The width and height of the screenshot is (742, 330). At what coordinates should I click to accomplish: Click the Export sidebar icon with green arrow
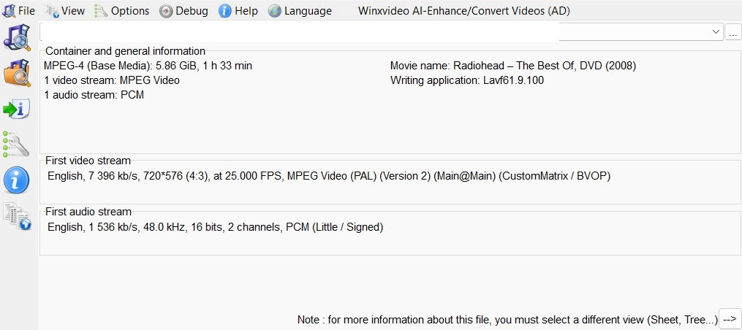[18, 109]
